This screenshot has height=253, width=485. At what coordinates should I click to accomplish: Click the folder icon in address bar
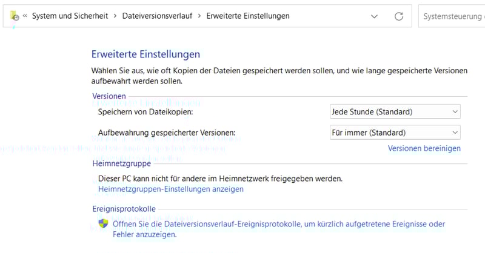[15, 16]
